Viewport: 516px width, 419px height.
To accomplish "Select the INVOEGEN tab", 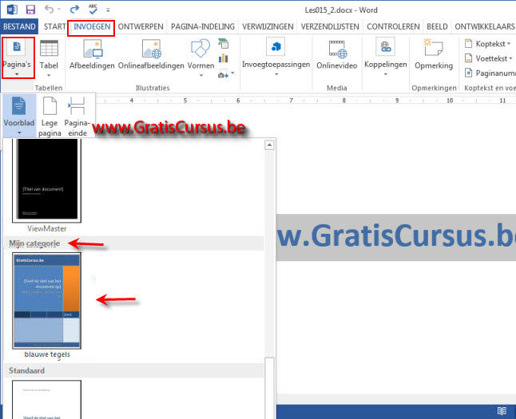I will [92, 26].
